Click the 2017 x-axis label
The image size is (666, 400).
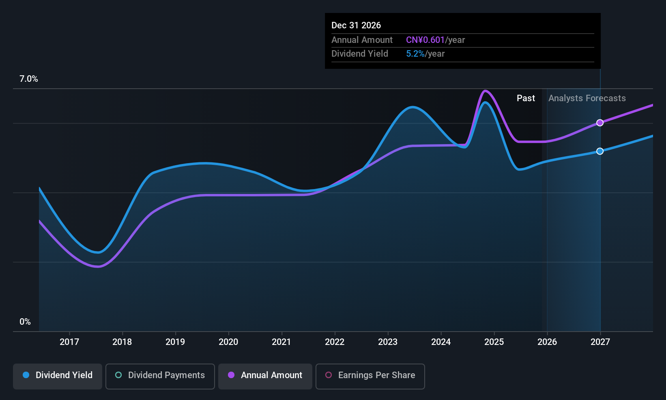[x=69, y=342]
